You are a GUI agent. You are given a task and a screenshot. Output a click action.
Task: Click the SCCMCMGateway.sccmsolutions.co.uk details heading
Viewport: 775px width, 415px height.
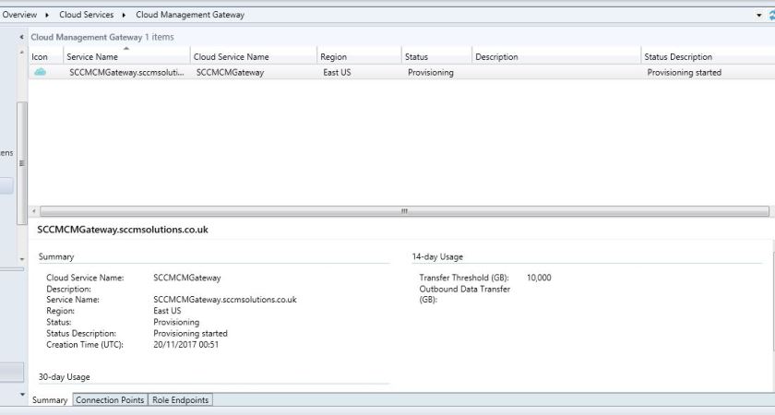pyautogui.click(x=123, y=230)
